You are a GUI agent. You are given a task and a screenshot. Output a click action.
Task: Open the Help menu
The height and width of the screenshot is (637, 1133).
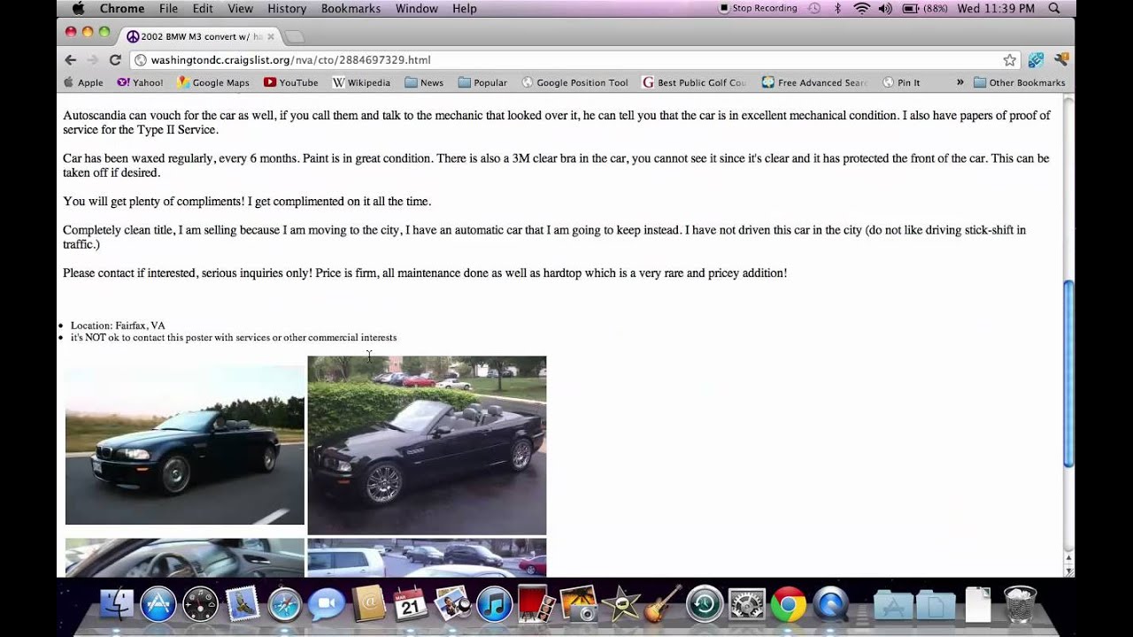click(464, 8)
